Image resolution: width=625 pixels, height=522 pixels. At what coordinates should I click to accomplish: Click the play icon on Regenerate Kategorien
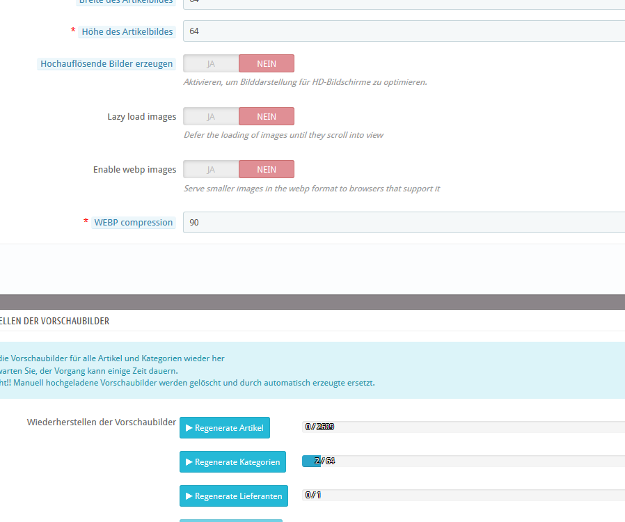[189, 462]
